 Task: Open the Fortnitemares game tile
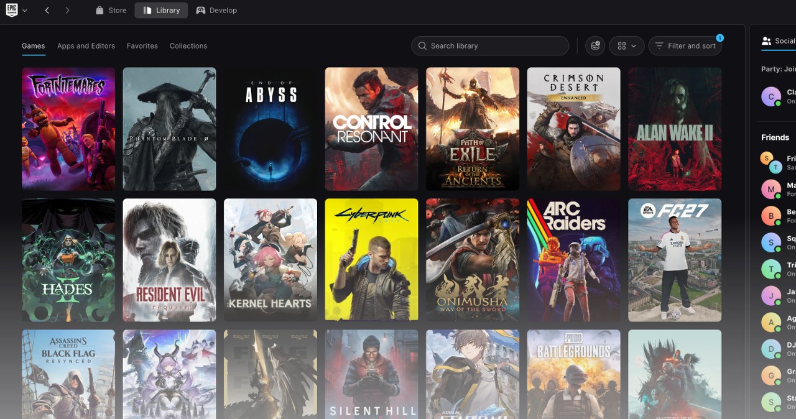[x=68, y=129]
